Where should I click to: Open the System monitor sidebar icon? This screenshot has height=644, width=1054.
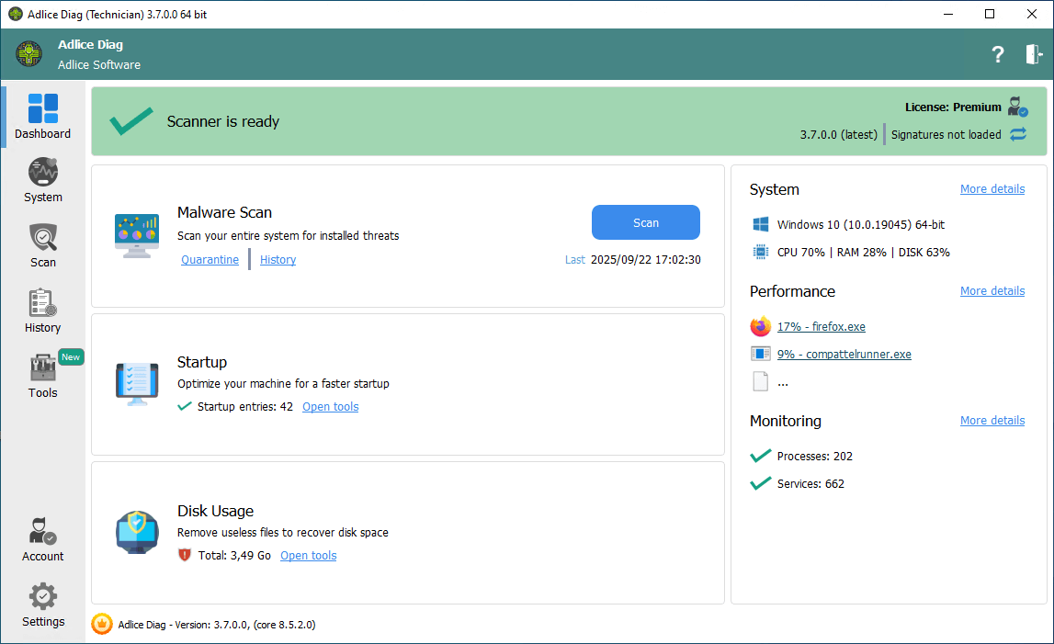(x=42, y=174)
